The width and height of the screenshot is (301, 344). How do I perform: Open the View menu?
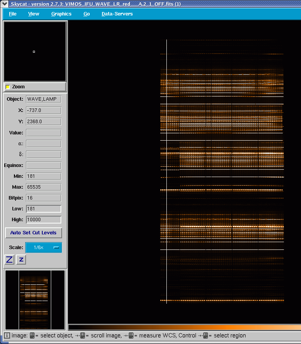[x=34, y=14]
